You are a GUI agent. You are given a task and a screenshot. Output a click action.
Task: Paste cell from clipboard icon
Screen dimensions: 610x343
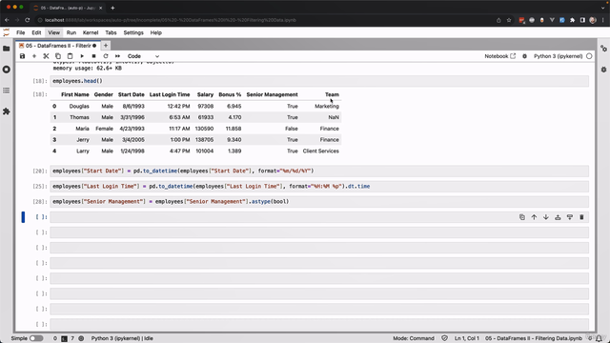click(x=70, y=56)
